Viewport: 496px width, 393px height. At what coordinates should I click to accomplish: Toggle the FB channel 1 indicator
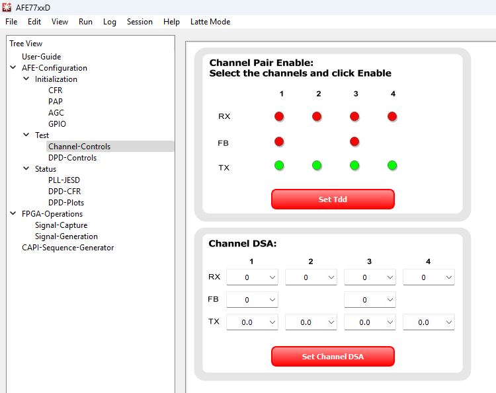(x=279, y=141)
